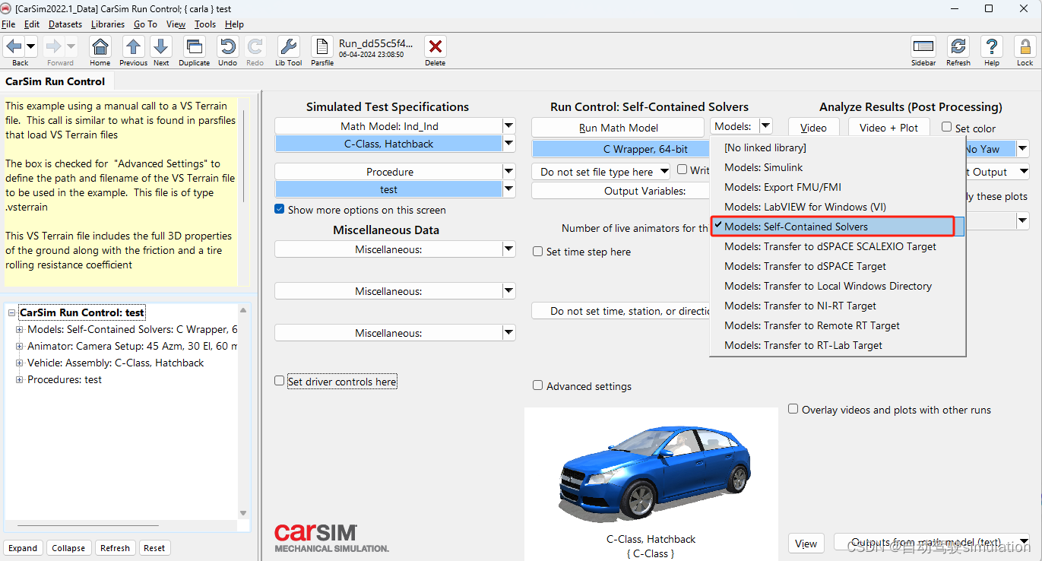Open the Lib Tool wrench icon
The height and width of the screenshot is (561, 1042).
288,46
